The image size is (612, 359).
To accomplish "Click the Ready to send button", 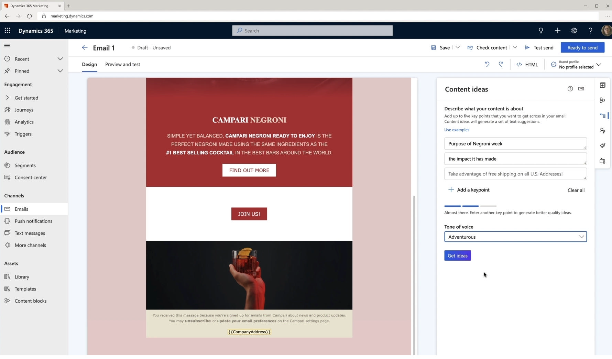I will coord(582,47).
